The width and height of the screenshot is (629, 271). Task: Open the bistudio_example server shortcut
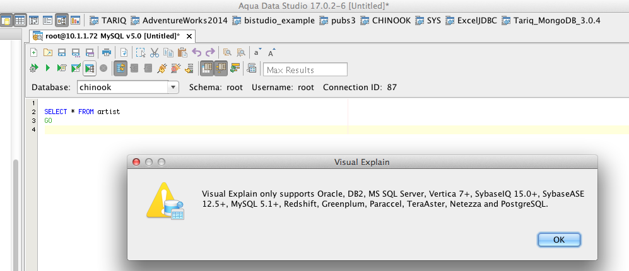click(x=274, y=20)
